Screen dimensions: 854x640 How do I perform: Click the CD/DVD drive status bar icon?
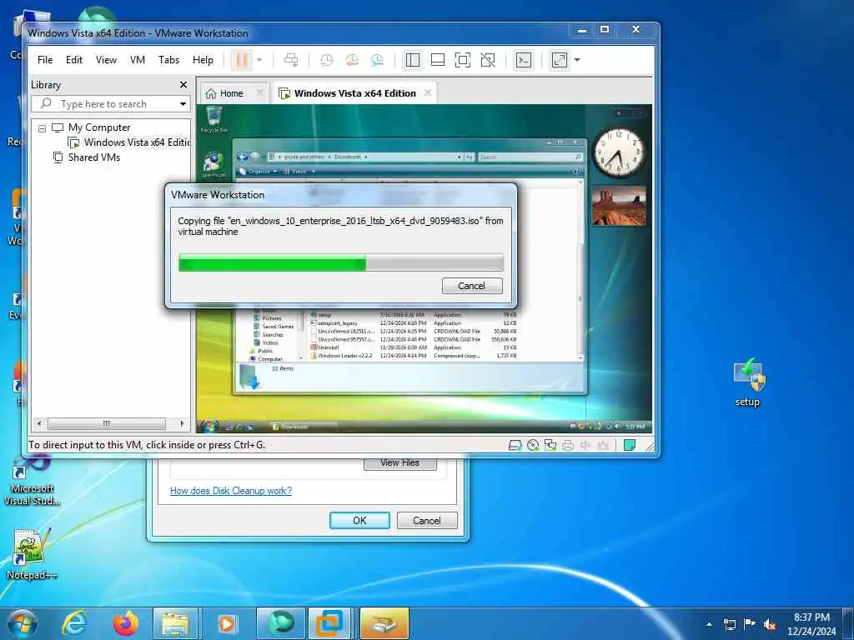click(533, 445)
